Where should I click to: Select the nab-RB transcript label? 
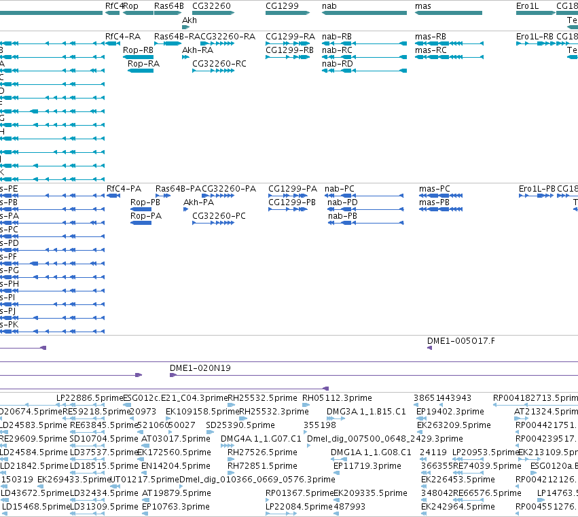click(x=337, y=37)
